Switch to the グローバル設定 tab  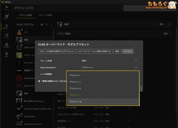45,15
